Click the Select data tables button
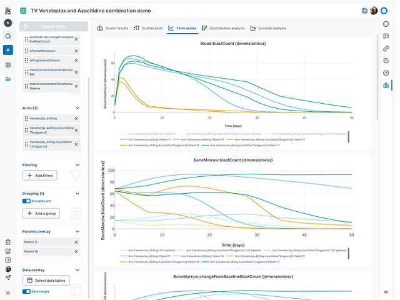Image resolution: width=400 pixels, height=300 pixels. coord(46,281)
